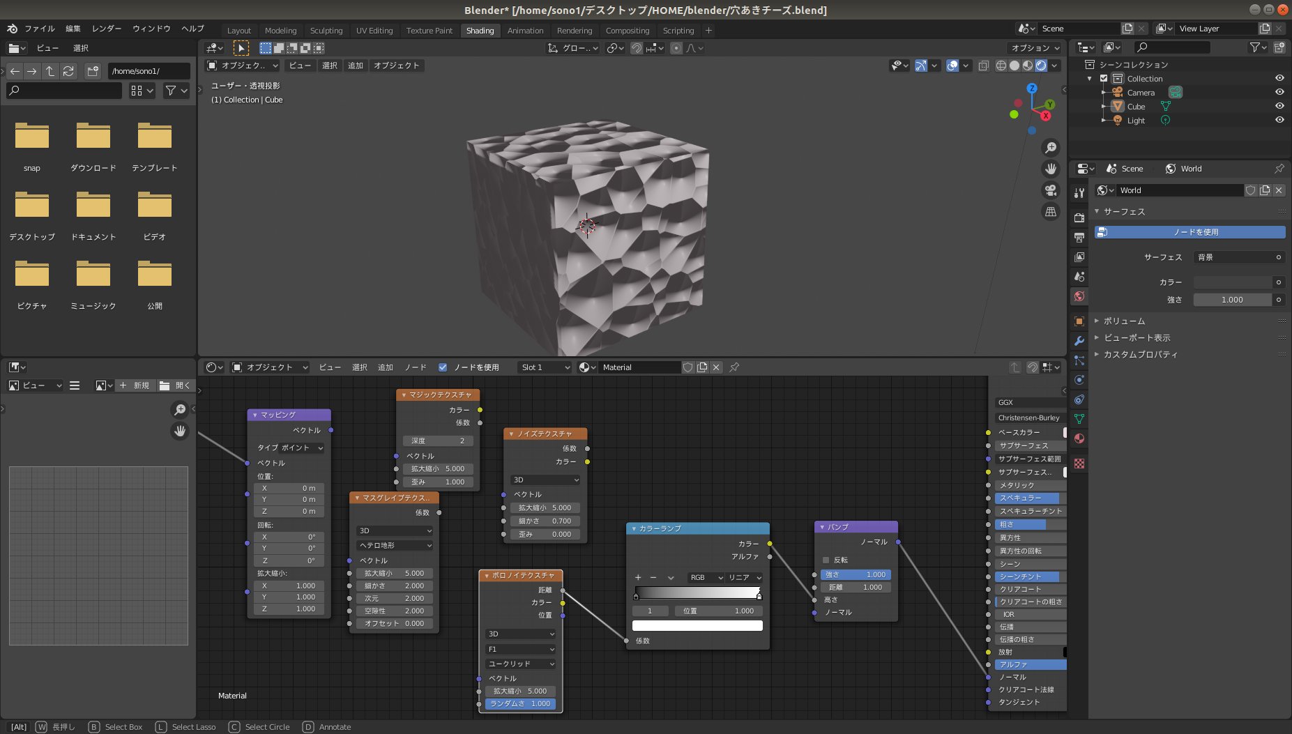This screenshot has width=1292, height=734.
Task: Toggle X-ray display in viewport header
Action: (x=983, y=66)
